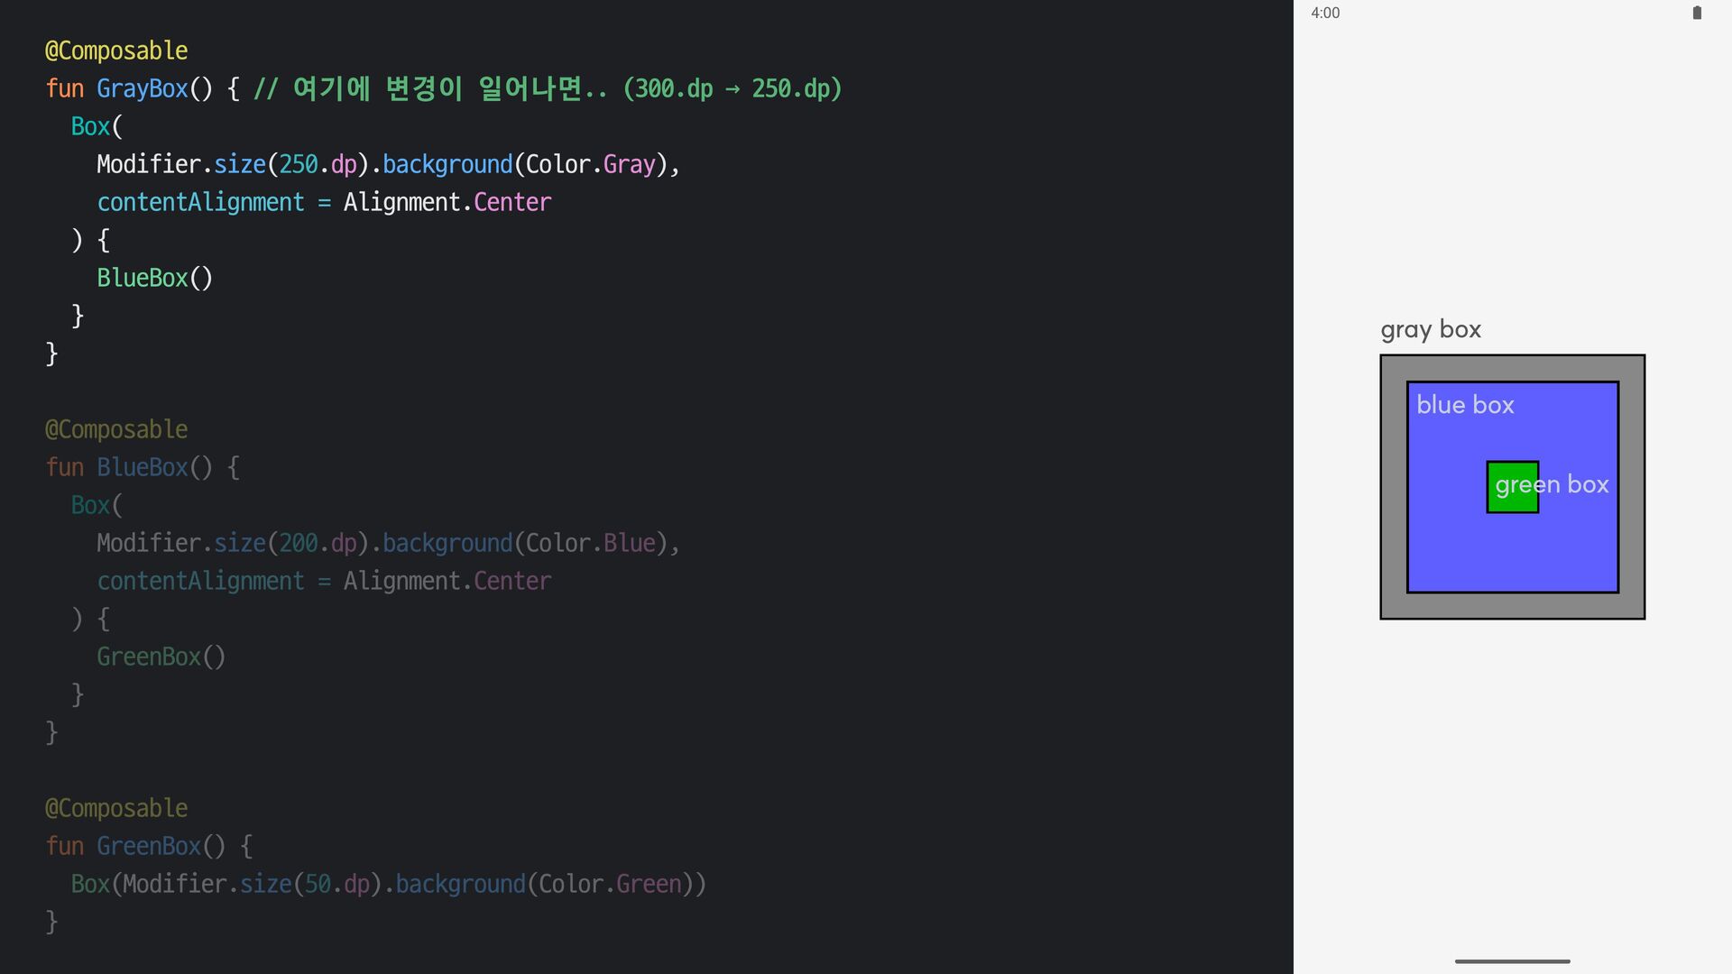Click the Korean comment about 300.dp change
The image size is (1732, 974).
(x=547, y=88)
